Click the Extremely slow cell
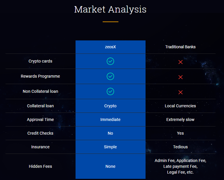The image size is (224, 180). 180,120
